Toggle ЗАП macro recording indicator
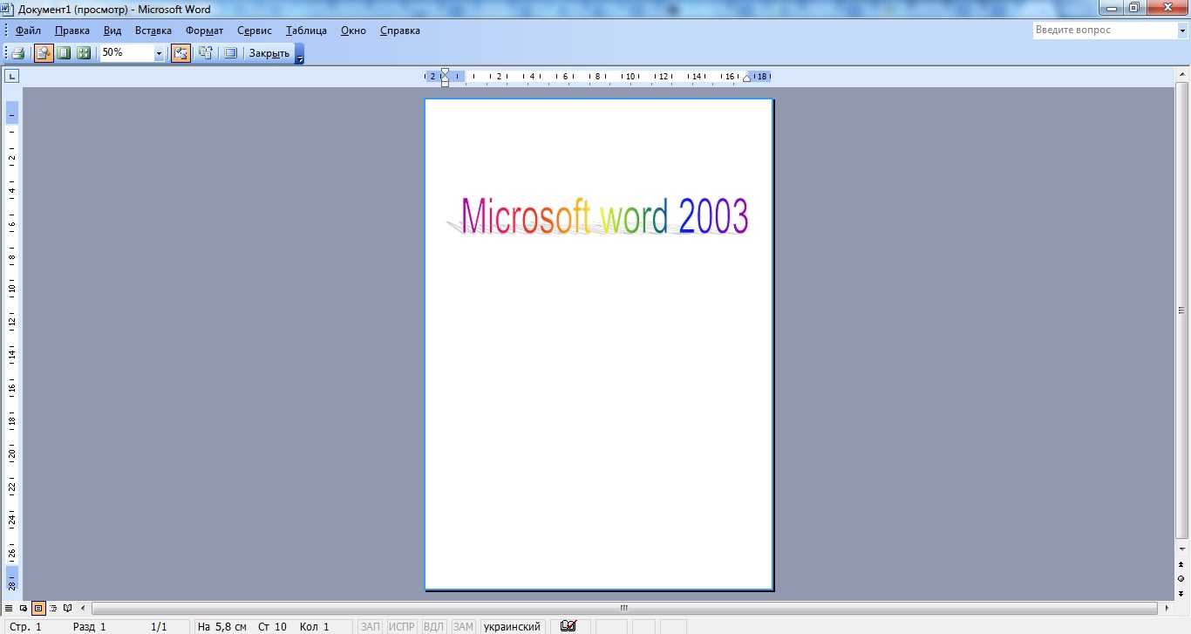The width and height of the screenshot is (1191, 634). point(371,627)
